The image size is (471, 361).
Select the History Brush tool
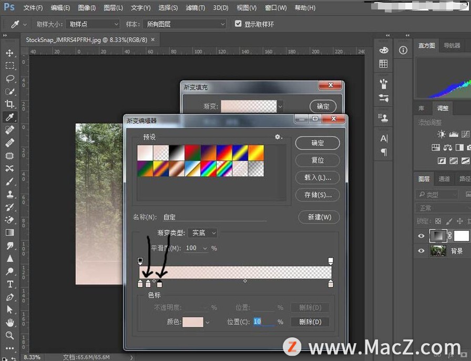pos(9,207)
